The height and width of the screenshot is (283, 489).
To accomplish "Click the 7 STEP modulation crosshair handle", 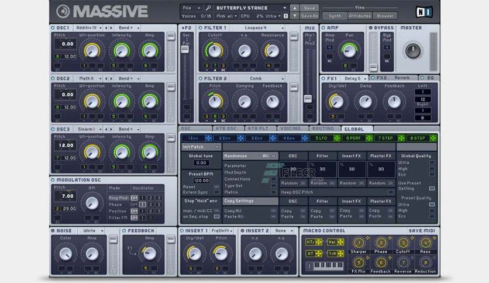I will (401, 138).
